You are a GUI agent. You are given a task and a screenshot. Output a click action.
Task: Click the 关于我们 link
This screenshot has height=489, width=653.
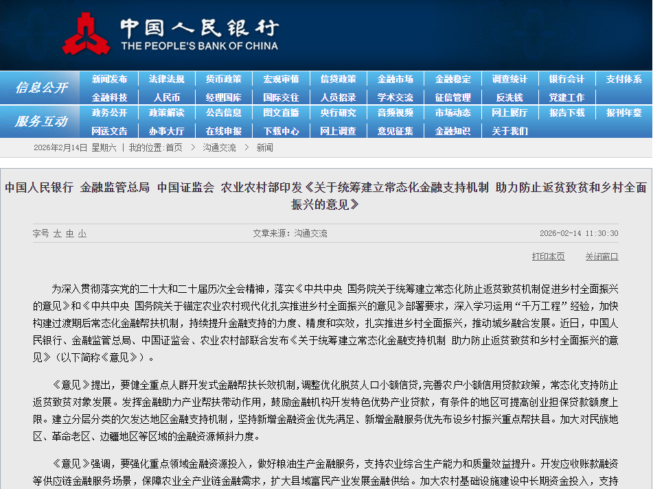tap(509, 131)
